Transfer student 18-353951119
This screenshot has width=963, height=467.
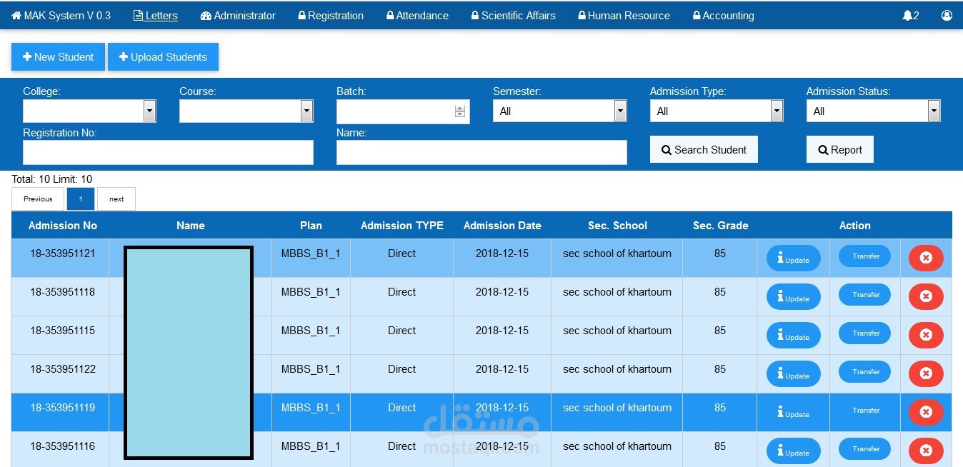click(864, 411)
